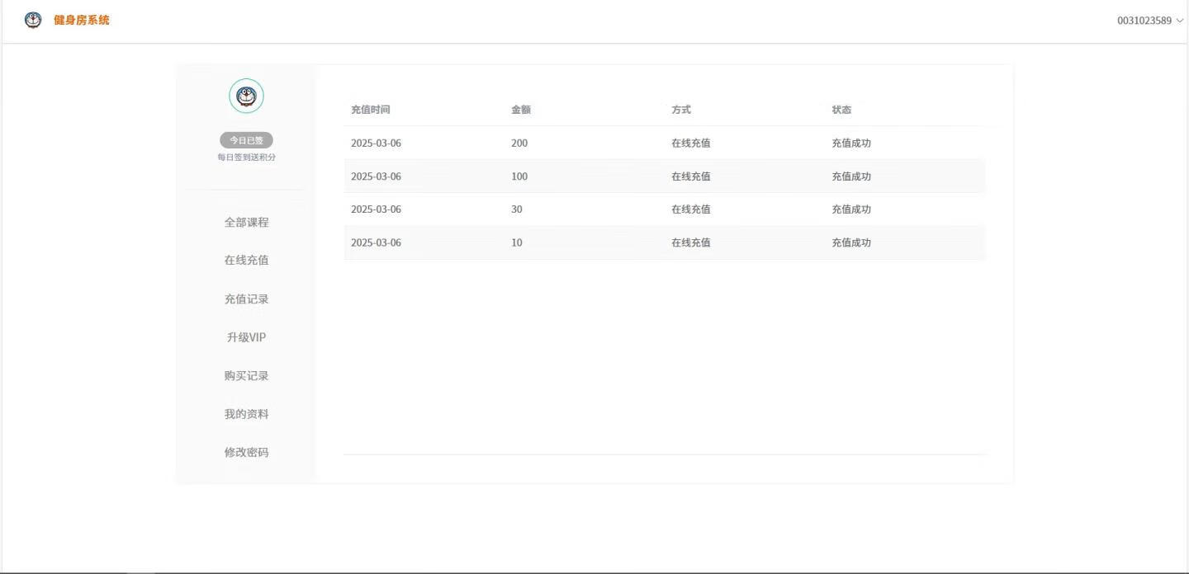Click the gym system logo icon

(x=33, y=21)
